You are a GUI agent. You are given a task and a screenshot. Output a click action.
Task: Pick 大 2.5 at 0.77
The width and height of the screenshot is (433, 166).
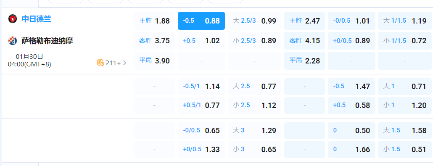click(254, 87)
